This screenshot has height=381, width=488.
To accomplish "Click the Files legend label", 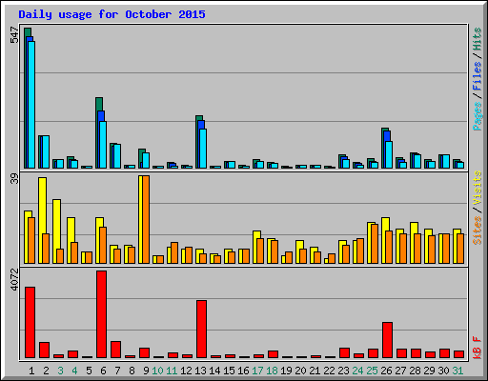I will [478, 76].
